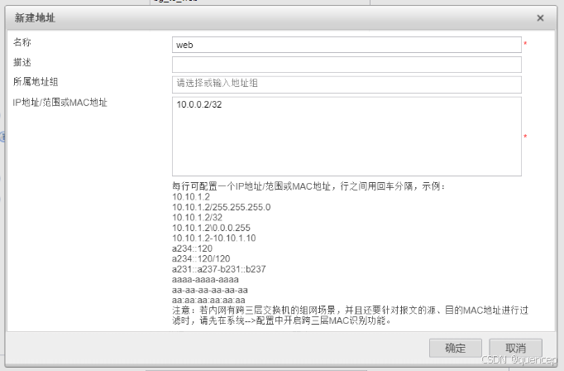Click the example text 10.10.1.2\0.0.0.255

(211, 228)
